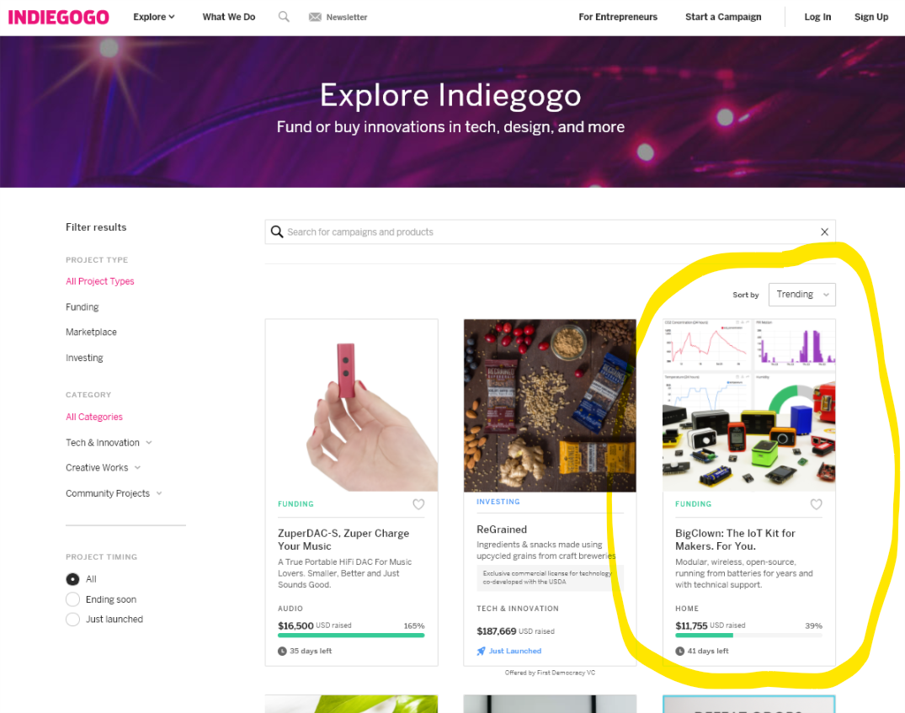This screenshot has height=713, width=905.
Task: Favorite BigClown with heart icon
Action: click(x=816, y=504)
